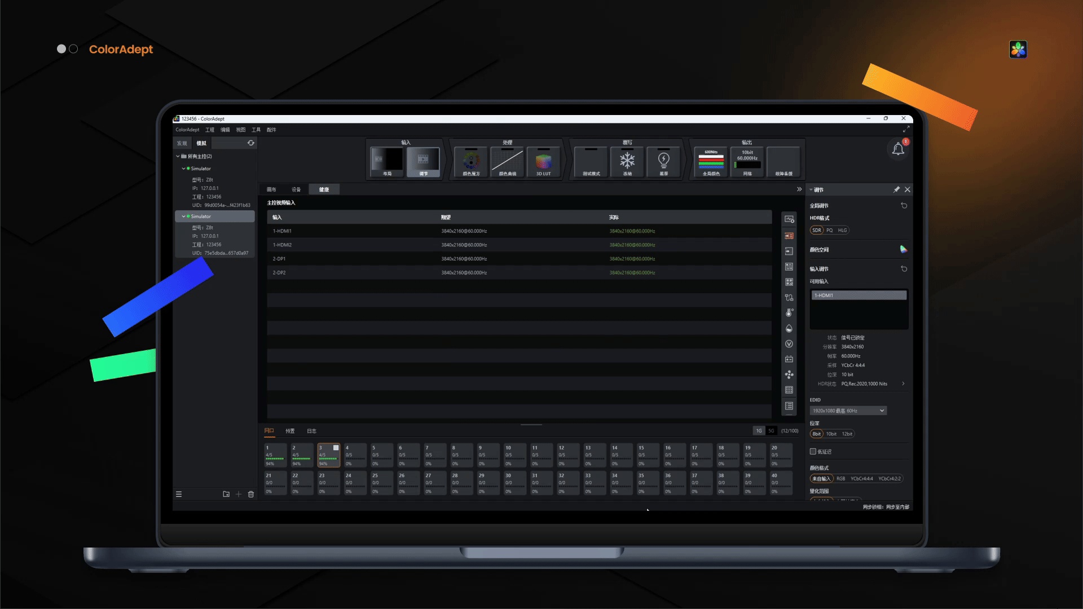Open the EDID 1920x1080 dropdown
This screenshot has width=1083, height=609.
coord(848,411)
